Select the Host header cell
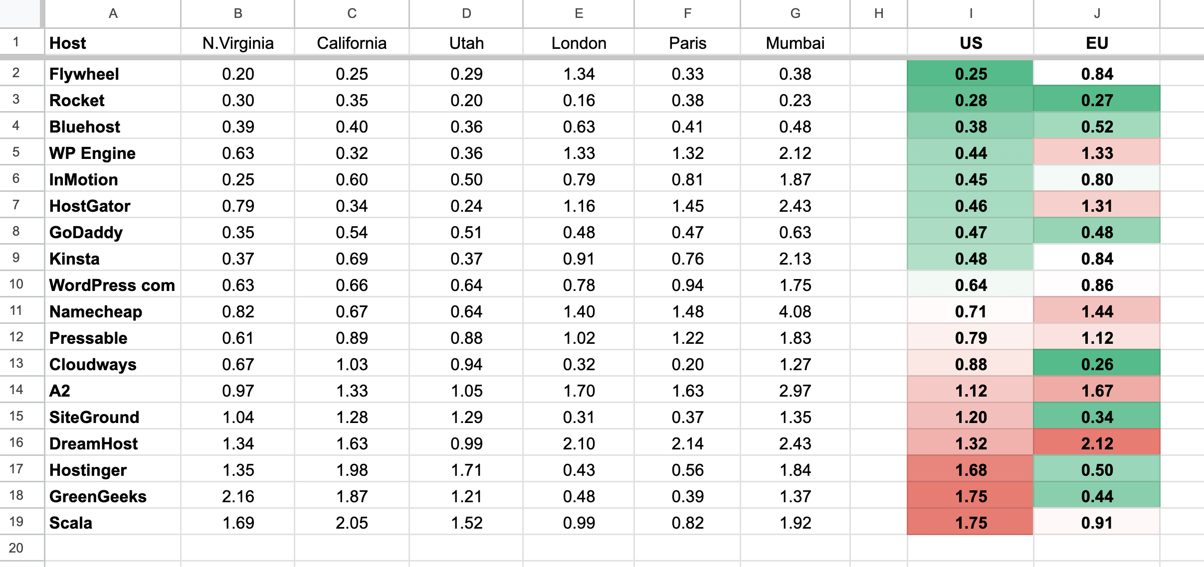 pyautogui.click(x=113, y=43)
